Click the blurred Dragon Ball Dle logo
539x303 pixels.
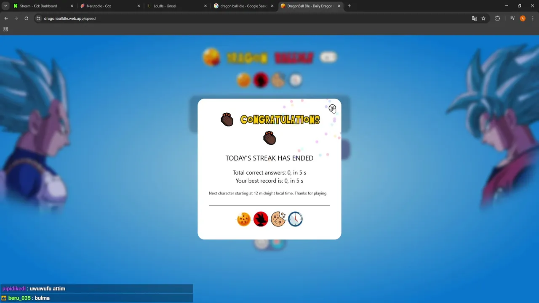pyautogui.click(x=258, y=58)
